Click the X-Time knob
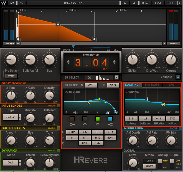This screenshot has width=183, height=172. click(x=11, y=96)
